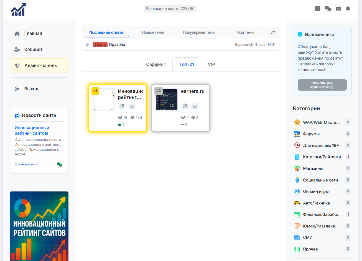Click Выход to log out
The height and width of the screenshot is (261, 362).
31,89
